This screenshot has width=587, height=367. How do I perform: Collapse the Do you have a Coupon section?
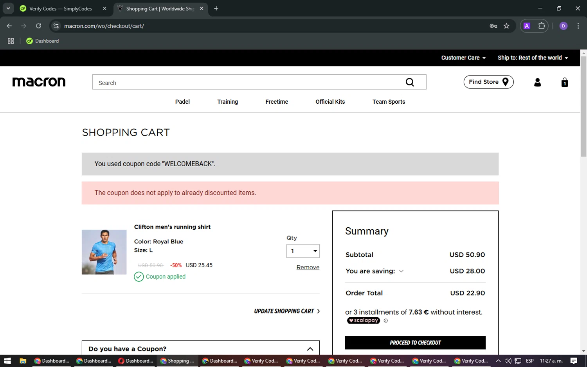pos(310,349)
